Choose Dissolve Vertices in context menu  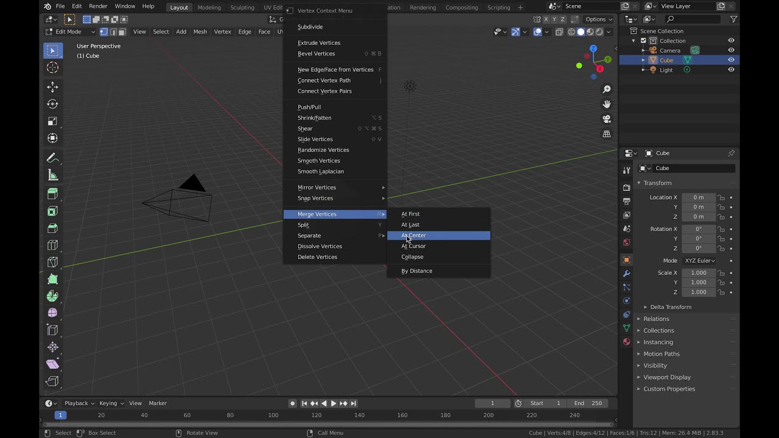[x=335, y=246]
